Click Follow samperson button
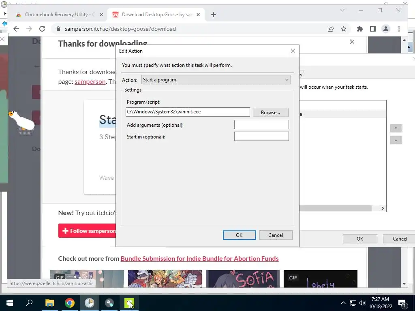Image resolution: width=415 pixels, height=311 pixels. 87,231
